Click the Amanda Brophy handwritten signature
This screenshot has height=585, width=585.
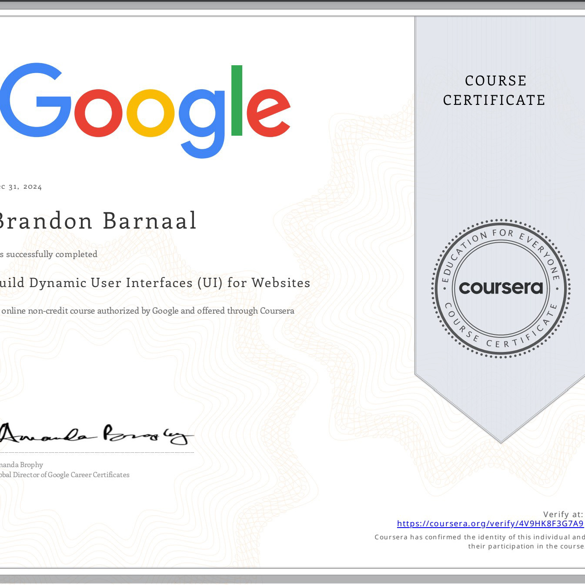coord(97,433)
